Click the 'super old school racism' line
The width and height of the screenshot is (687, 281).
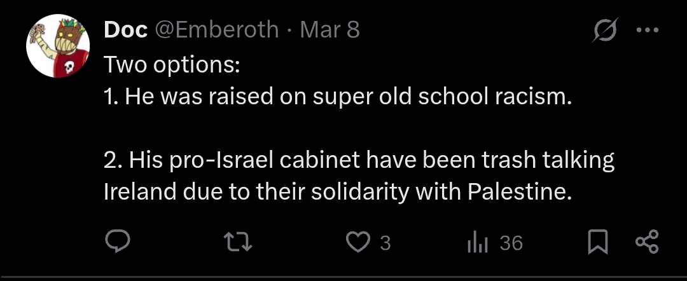338,97
